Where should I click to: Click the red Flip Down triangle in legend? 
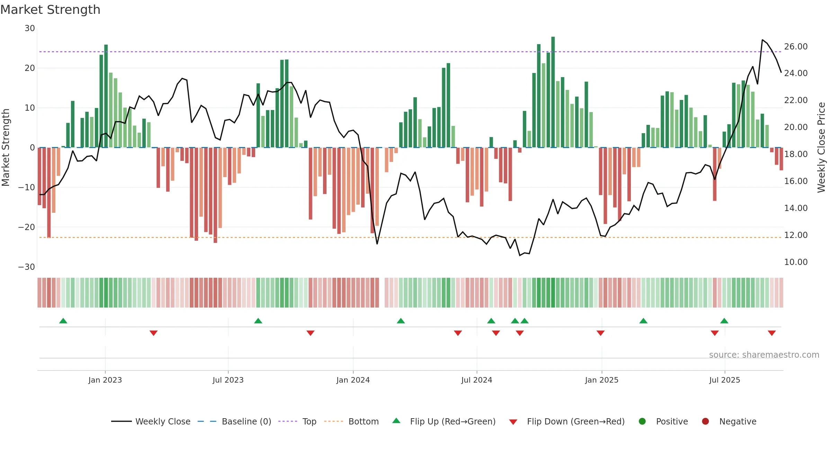(x=513, y=422)
